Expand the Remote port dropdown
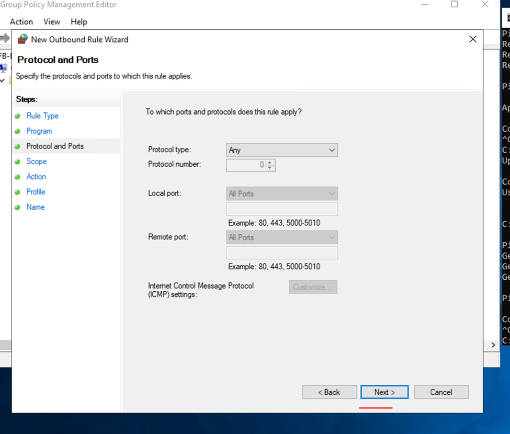 (282, 237)
